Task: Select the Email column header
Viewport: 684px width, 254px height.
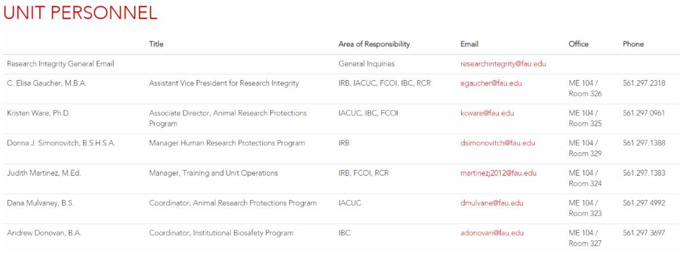Action: pyautogui.click(x=469, y=44)
